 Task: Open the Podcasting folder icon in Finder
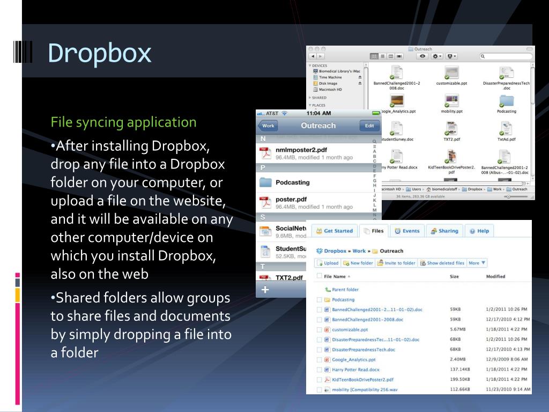(x=506, y=101)
